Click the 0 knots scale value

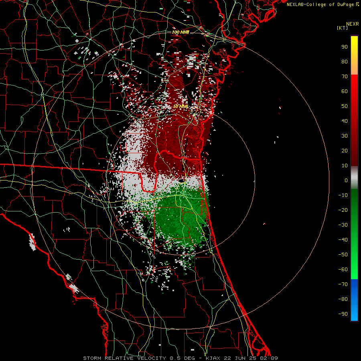pyautogui.click(x=346, y=180)
